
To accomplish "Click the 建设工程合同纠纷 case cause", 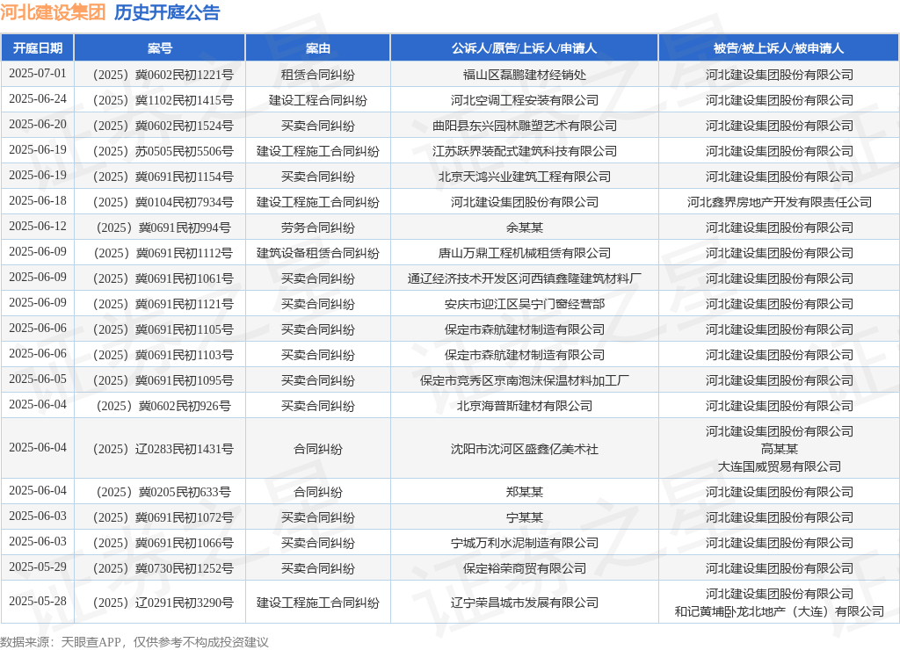I will click(x=318, y=100).
